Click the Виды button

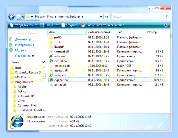click(x=47, y=25)
